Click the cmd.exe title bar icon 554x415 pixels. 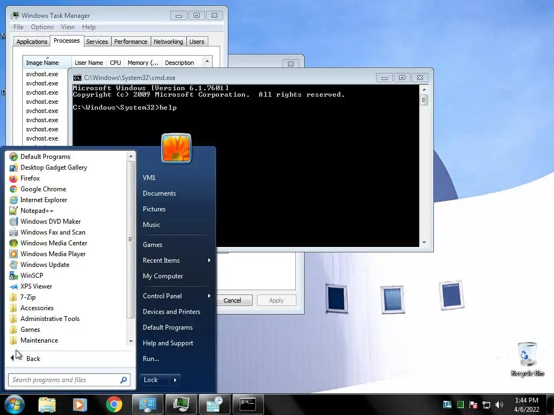pos(77,78)
